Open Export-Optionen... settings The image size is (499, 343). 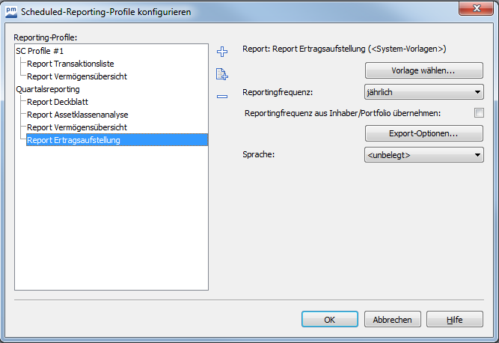tap(424, 134)
